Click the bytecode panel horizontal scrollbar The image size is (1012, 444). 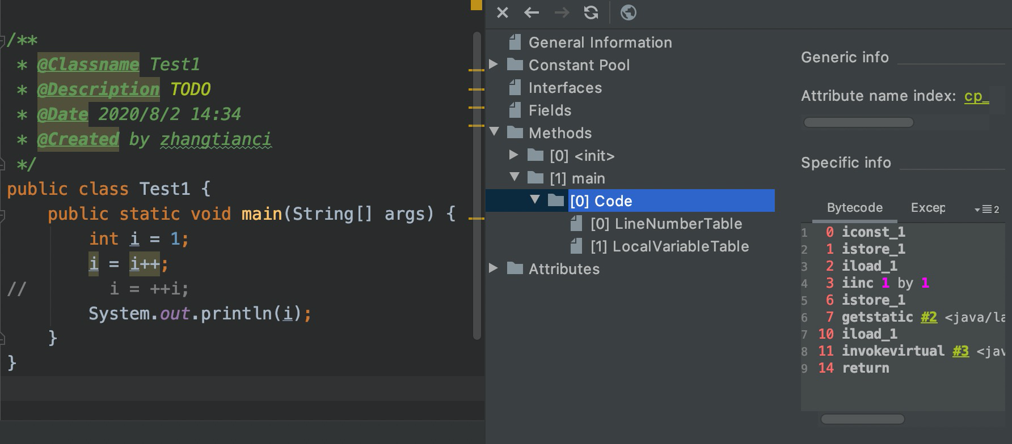point(862,419)
